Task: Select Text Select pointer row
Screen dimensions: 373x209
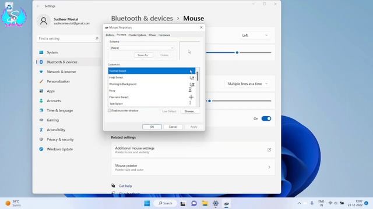Action: (x=152, y=104)
